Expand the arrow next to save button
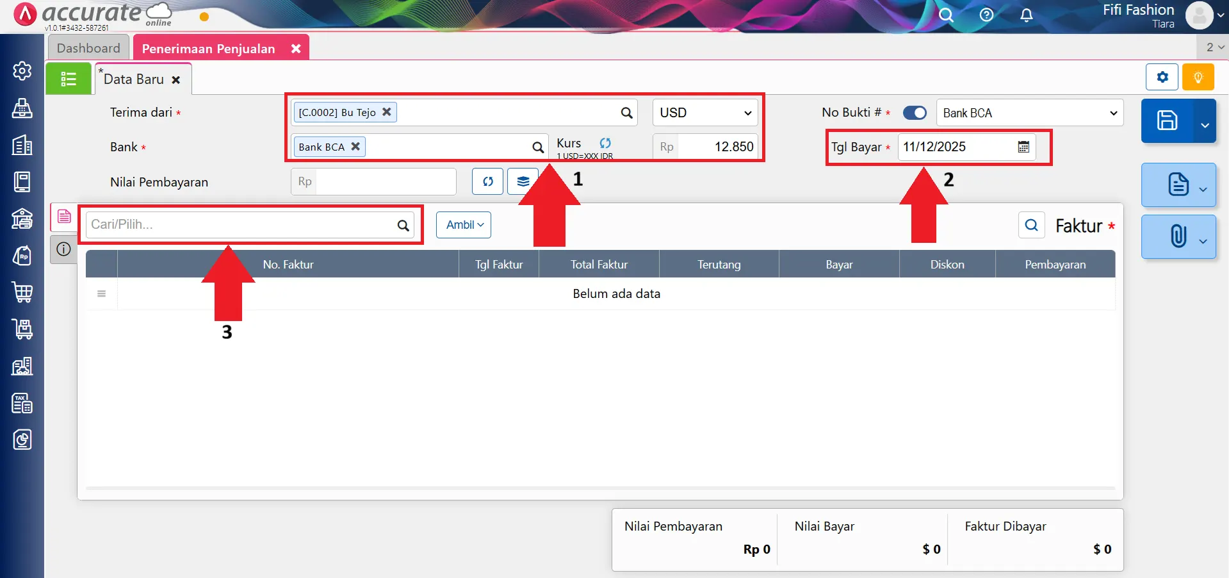Viewport: 1229px width, 578px height. click(x=1205, y=125)
